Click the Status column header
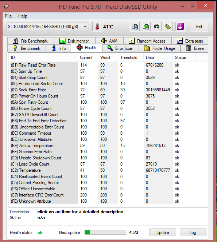 [185, 57]
